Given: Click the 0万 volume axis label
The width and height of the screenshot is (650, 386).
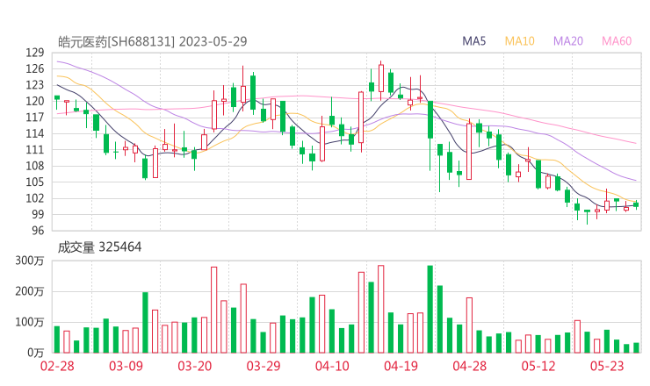Looking at the screenshot, I should [x=36, y=353].
